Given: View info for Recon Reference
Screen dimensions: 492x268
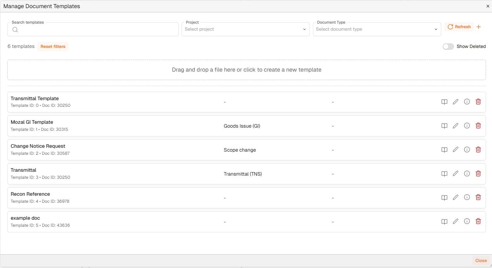Looking at the screenshot, I should coord(467,198).
